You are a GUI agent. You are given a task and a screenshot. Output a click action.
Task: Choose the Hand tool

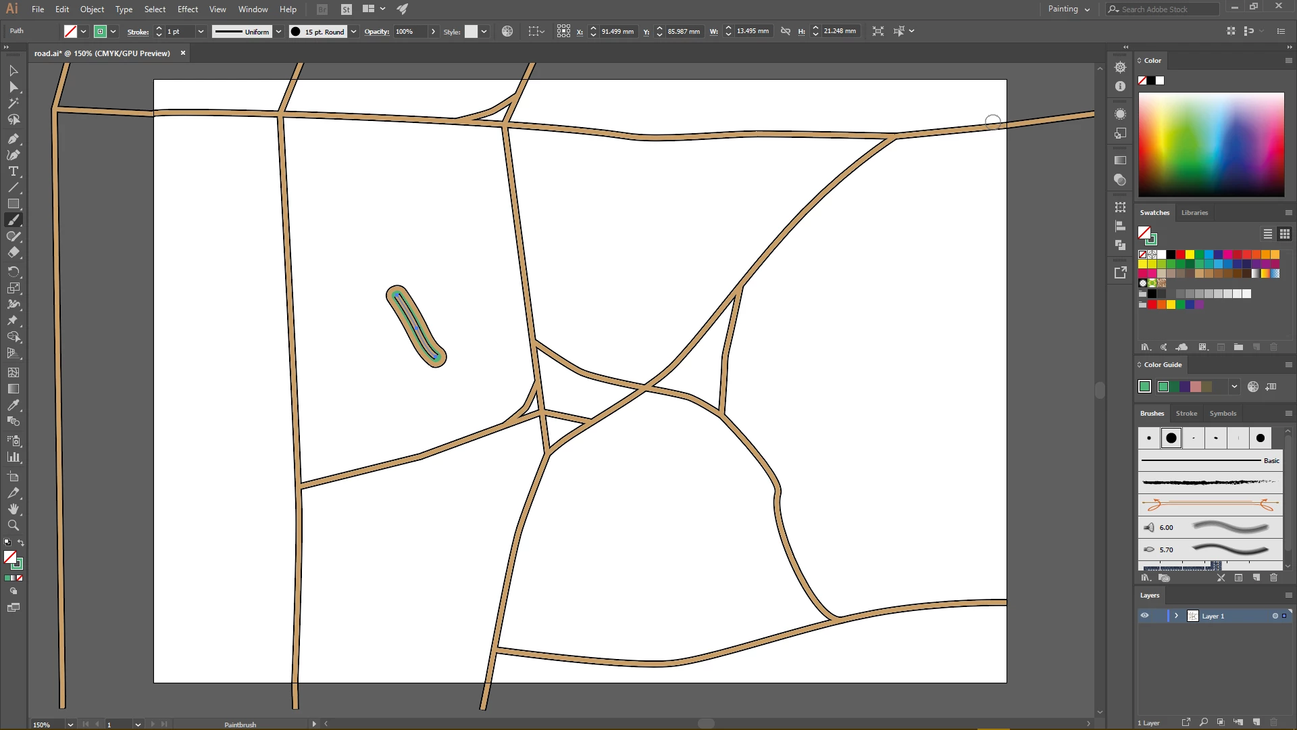[x=13, y=509]
